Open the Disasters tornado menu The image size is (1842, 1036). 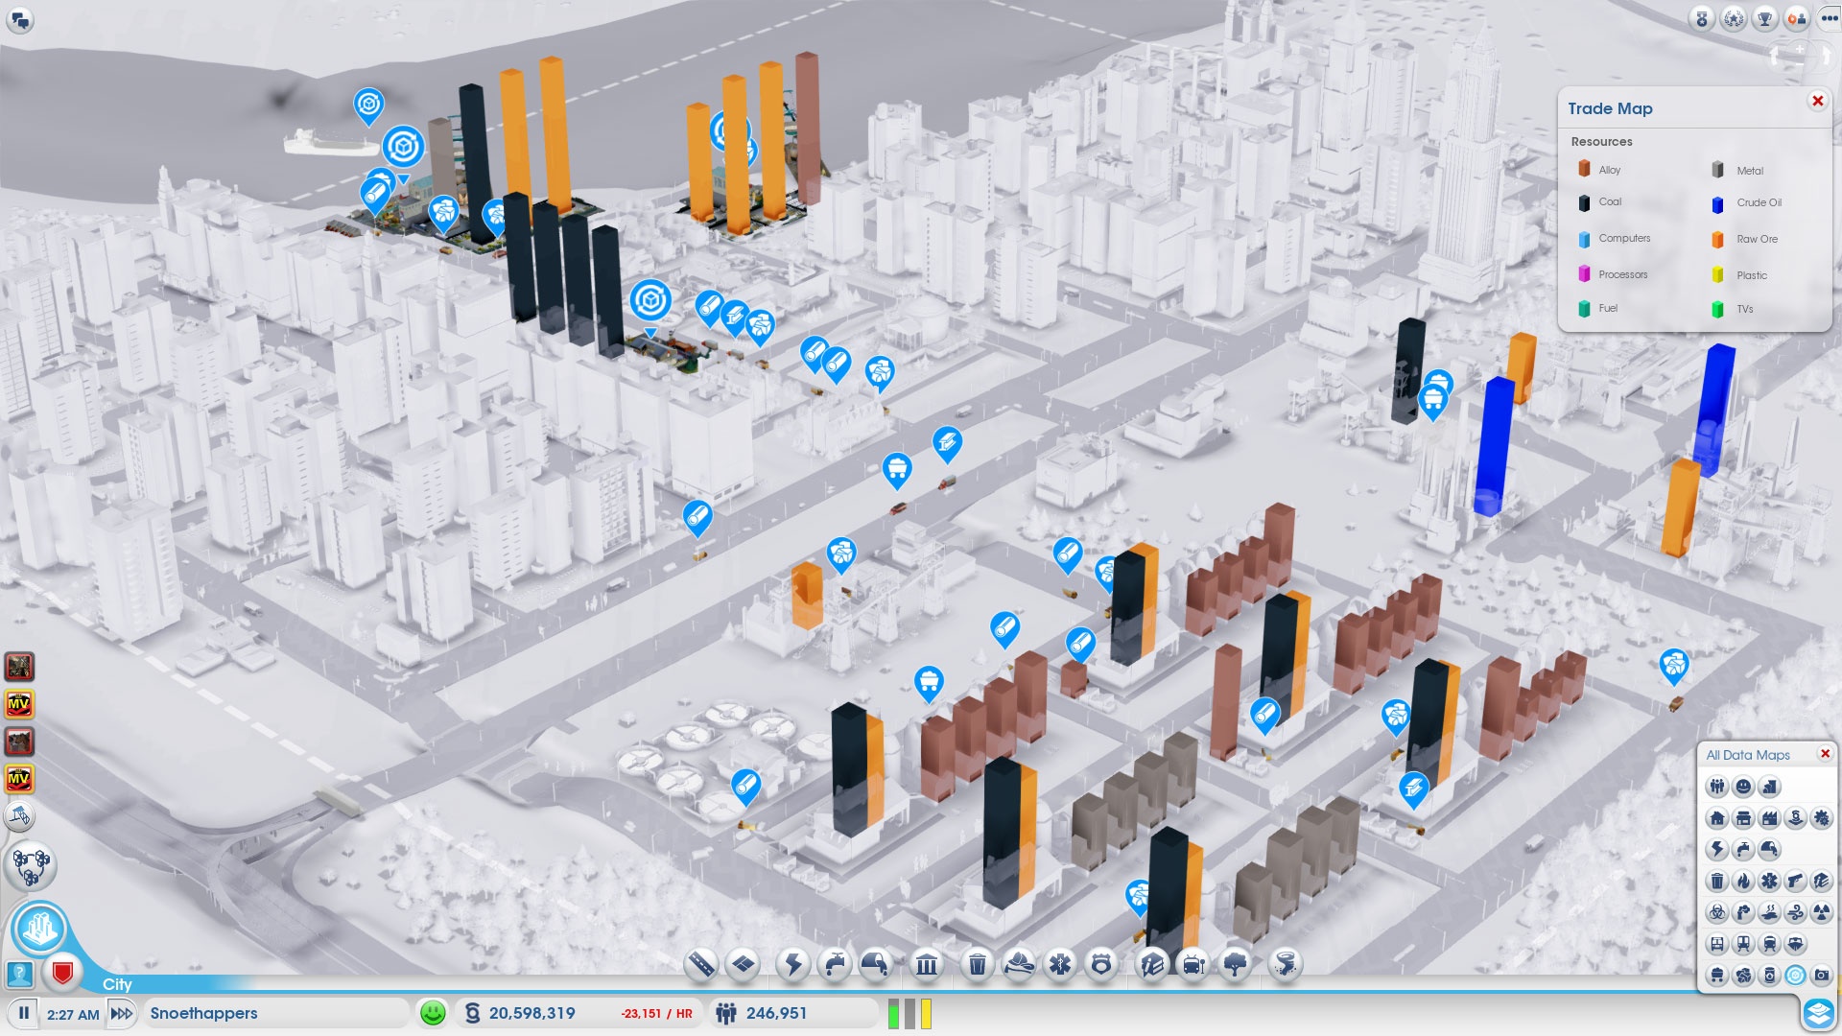1285,964
